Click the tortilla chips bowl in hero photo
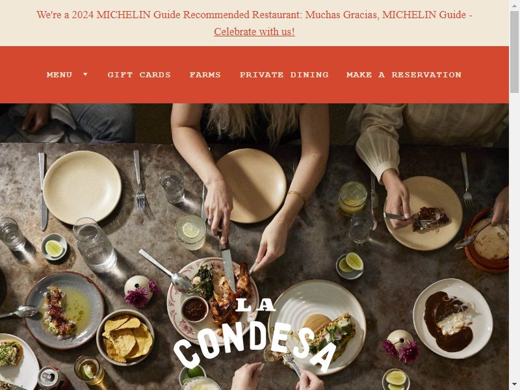Image resolution: width=520 pixels, height=390 pixels. tap(125, 337)
